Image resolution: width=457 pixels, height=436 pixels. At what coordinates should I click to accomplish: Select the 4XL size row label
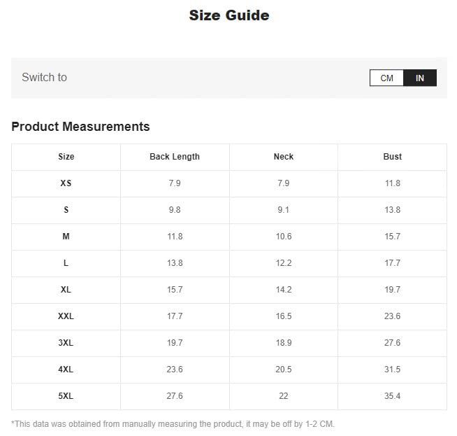point(66,370)
